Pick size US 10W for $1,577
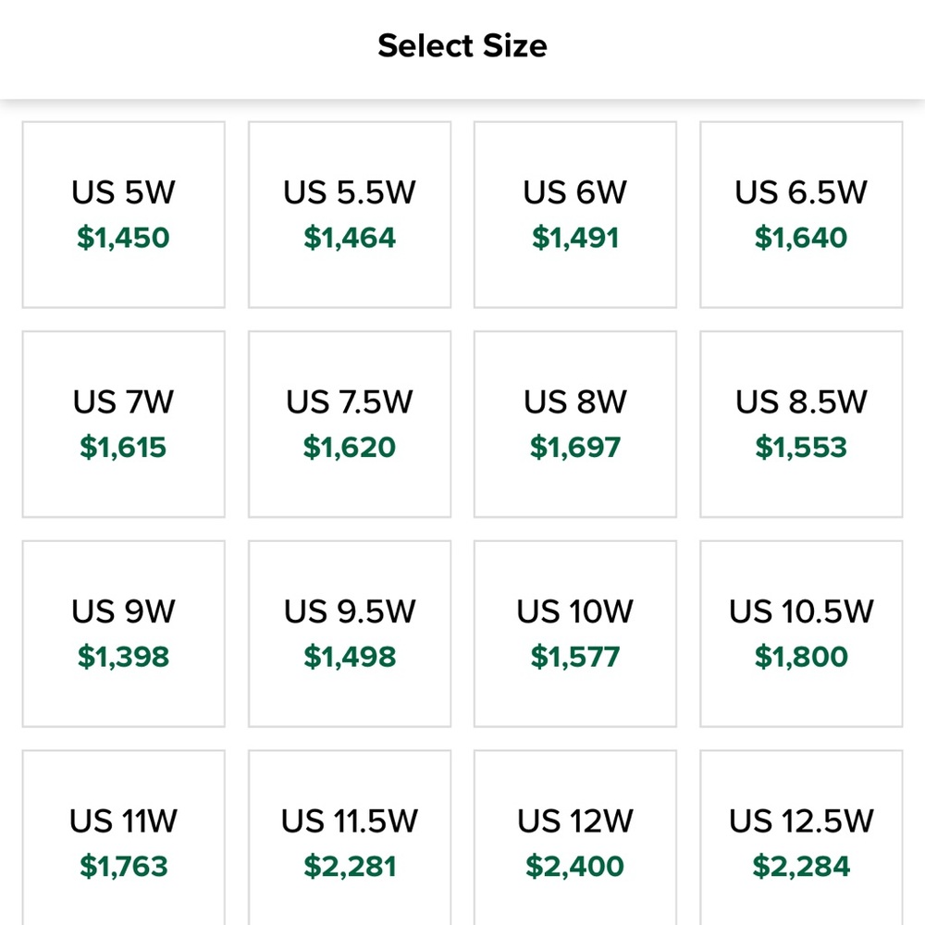Viewport: 925px width, 925px height. click(575, 634)
